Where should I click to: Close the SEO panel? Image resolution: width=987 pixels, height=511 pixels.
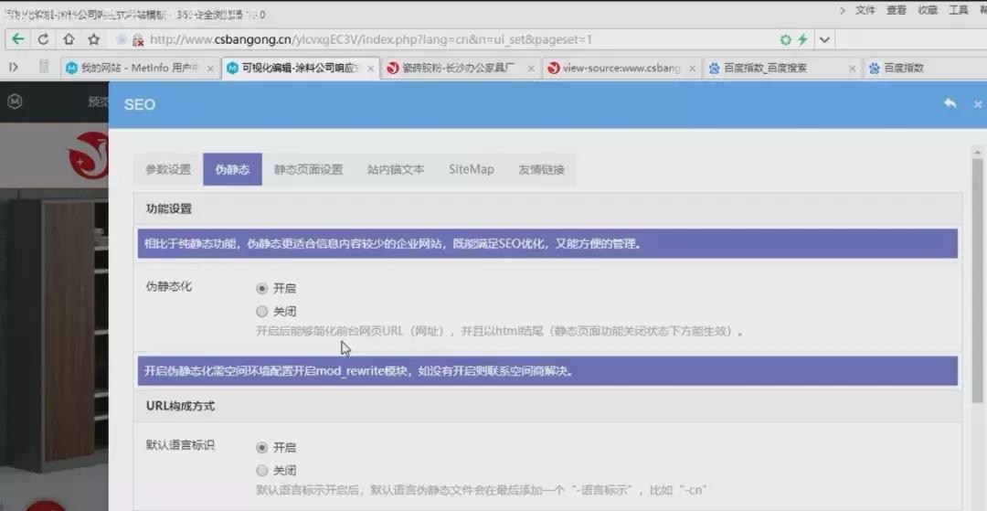click(978, 104)
